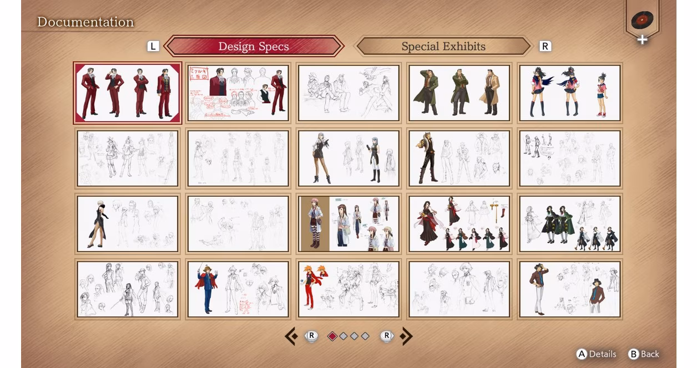The height and width of the screenshot is (368, 697).
Task: Click the right R-stick icon beside page dots
Action: (387, 336)
